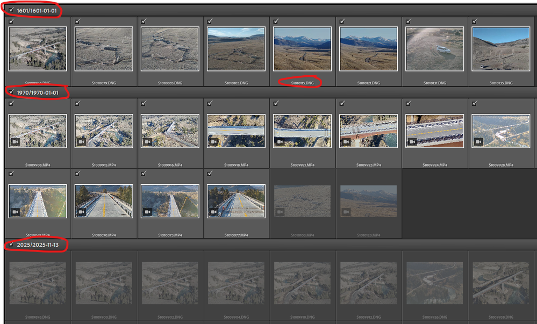Screen dimensions: 537x324
Task: Collapse the 1970/1970-01-01 date group header
Action: [38, 93]
